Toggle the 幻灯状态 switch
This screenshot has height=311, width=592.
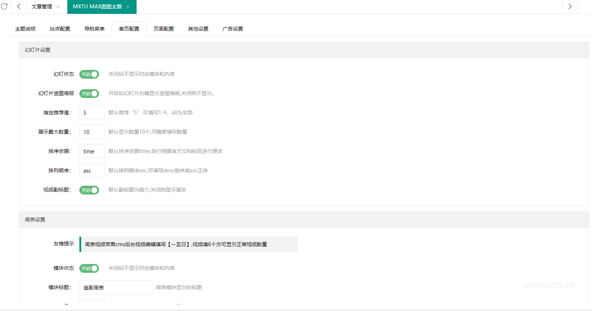click(x=89, y=74)
